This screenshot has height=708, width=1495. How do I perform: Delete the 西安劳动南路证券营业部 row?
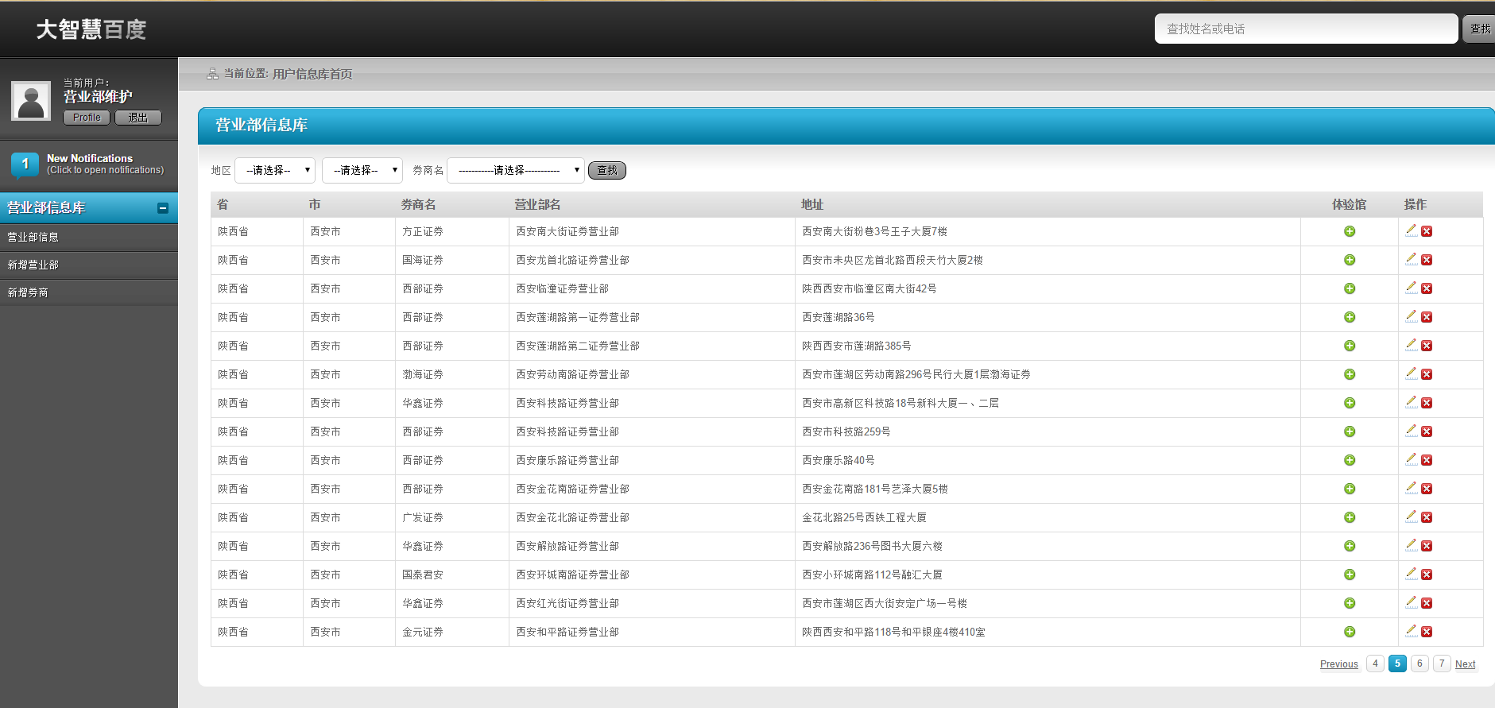[1427, 374]
